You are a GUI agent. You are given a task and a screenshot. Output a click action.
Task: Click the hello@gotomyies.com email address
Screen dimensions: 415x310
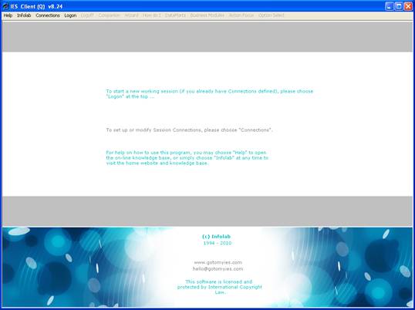[x=218, y=268]
